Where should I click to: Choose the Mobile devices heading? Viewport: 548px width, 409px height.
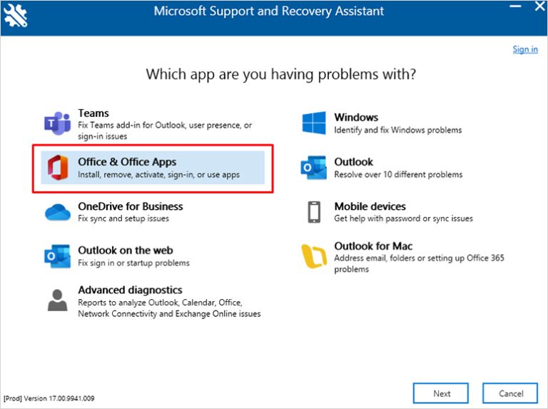(370, 206)
